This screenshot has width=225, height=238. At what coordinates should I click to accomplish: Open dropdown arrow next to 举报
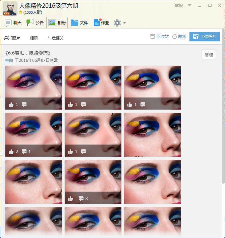(189, 5)
